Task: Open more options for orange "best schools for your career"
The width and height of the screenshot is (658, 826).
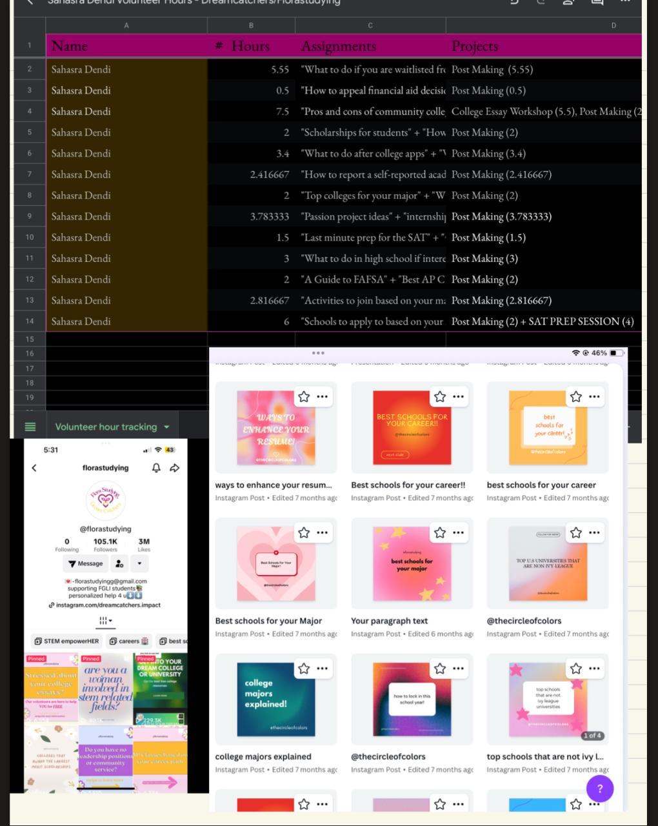Action: pyautogui.click(x=594, y=397)
